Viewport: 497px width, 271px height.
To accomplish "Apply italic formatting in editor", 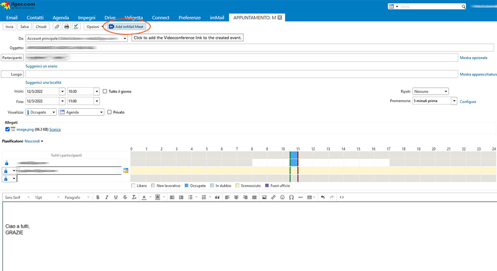I will [x=107, y=197].
